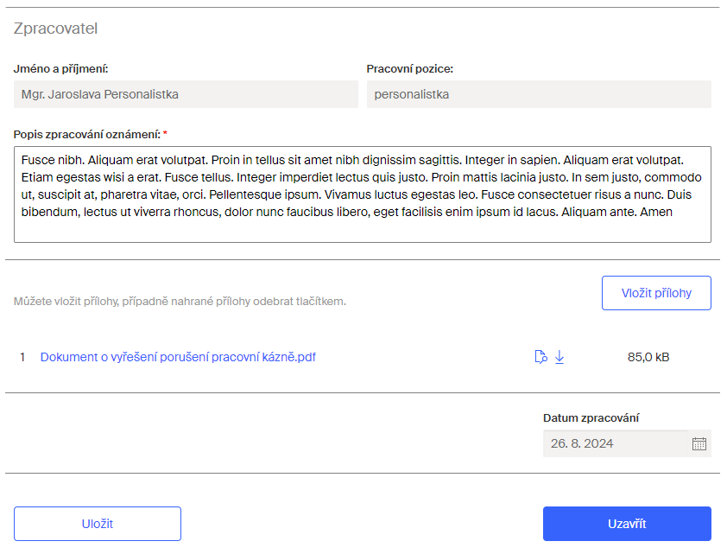Click the Zpracovatel section heading
The height and width of the screenshot is (554, 727).
coord(55,29)
